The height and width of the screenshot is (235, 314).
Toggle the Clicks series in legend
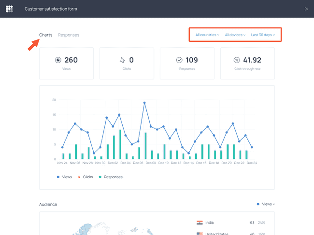(86, 177)
